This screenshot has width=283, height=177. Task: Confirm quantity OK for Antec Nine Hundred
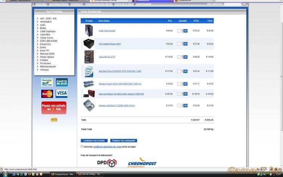pyautogui.click(x=185, y=31)
